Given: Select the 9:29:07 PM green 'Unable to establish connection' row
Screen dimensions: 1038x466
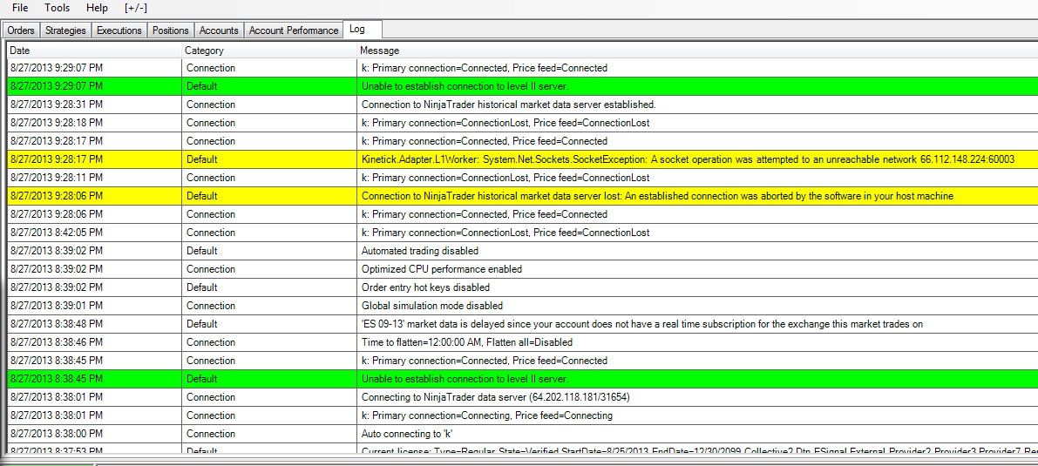Looking at the screenshot, I should coord(523,86).
